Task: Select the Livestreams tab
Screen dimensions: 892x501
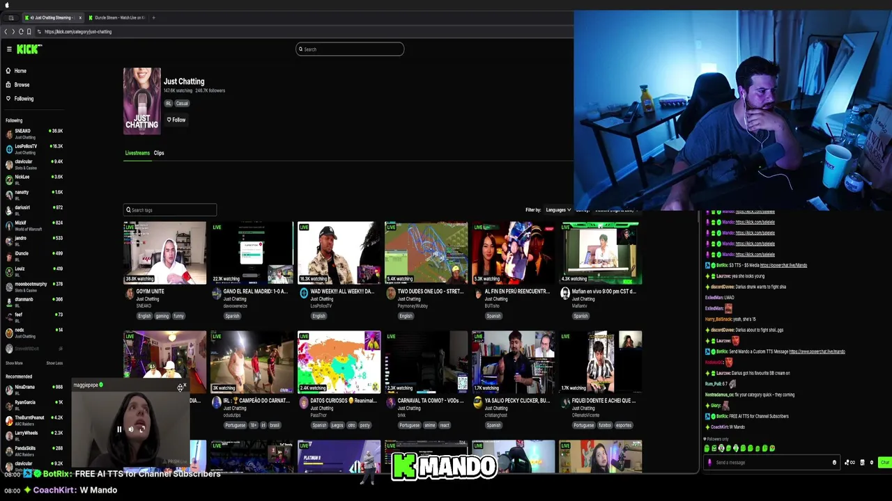Action: (137, 153)
